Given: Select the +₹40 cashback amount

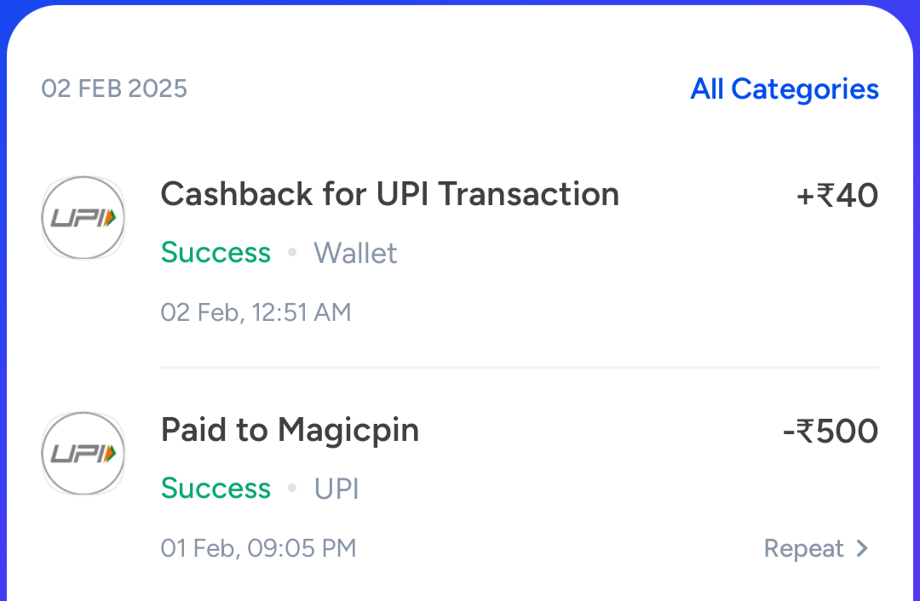Looking at the screenshot, I should (837, 196).
